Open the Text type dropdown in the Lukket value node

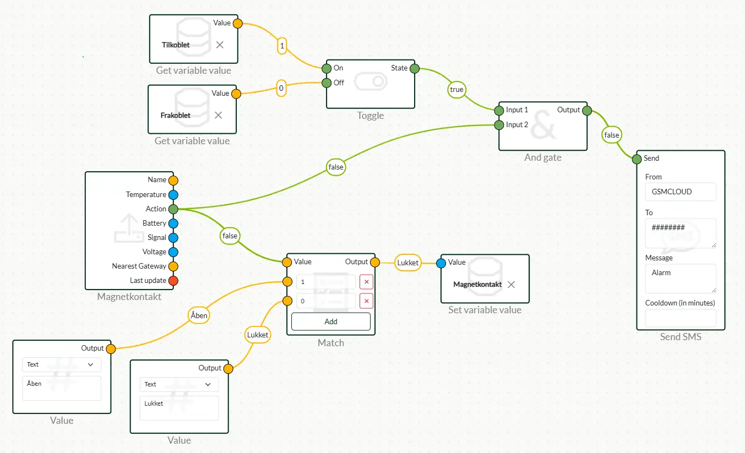(x=179, y=384)
